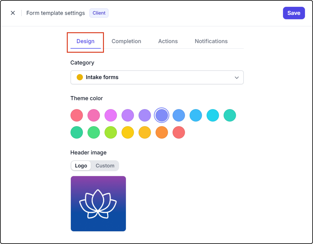The width and height of the screenshot is (313, 244).
Task: Open the Notifications tab
Action: pyautogui.click(x=211, y=41)
